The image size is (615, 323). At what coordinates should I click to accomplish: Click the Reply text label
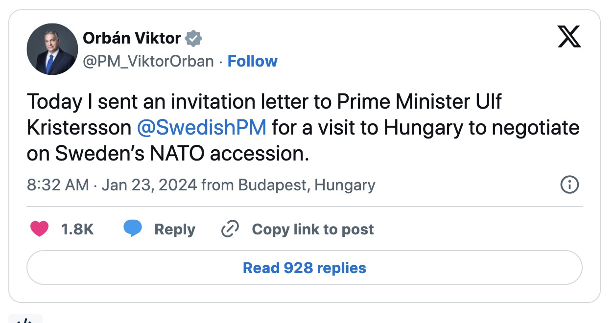point(174,229)
